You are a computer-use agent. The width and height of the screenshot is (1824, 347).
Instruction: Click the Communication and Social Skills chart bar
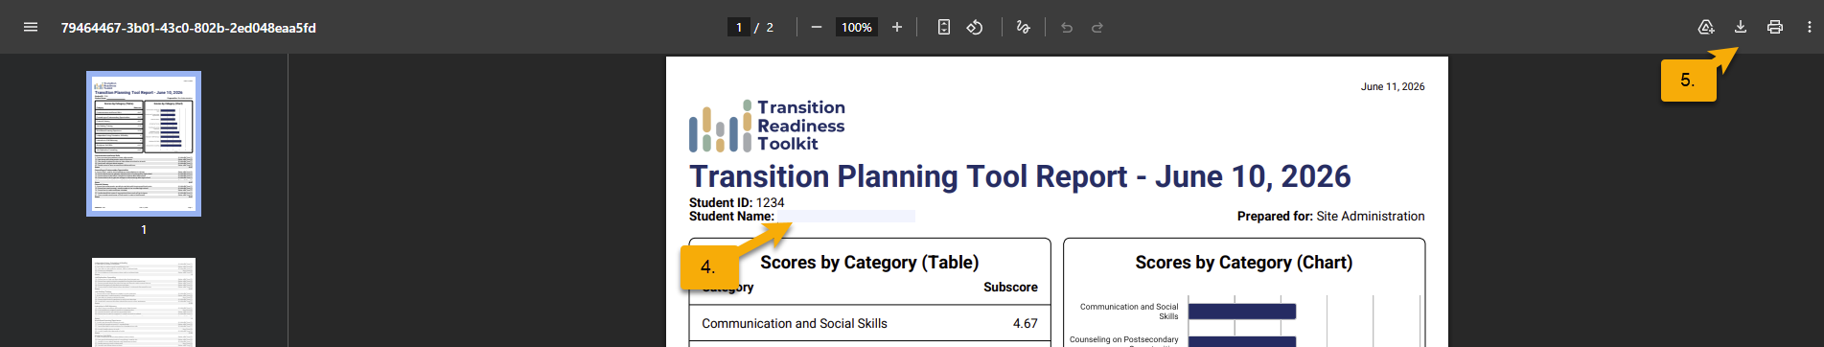pyautogui.click(x=1242, y=312)
